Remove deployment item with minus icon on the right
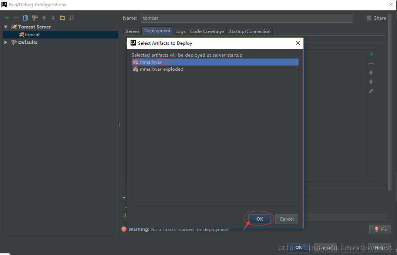Viewport: 397px width, 255px height. point(371,63)
